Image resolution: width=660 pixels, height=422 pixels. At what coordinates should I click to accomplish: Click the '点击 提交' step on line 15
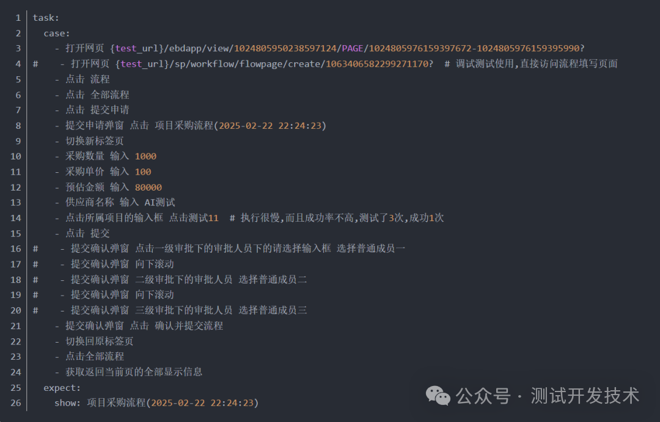[87, 233]
